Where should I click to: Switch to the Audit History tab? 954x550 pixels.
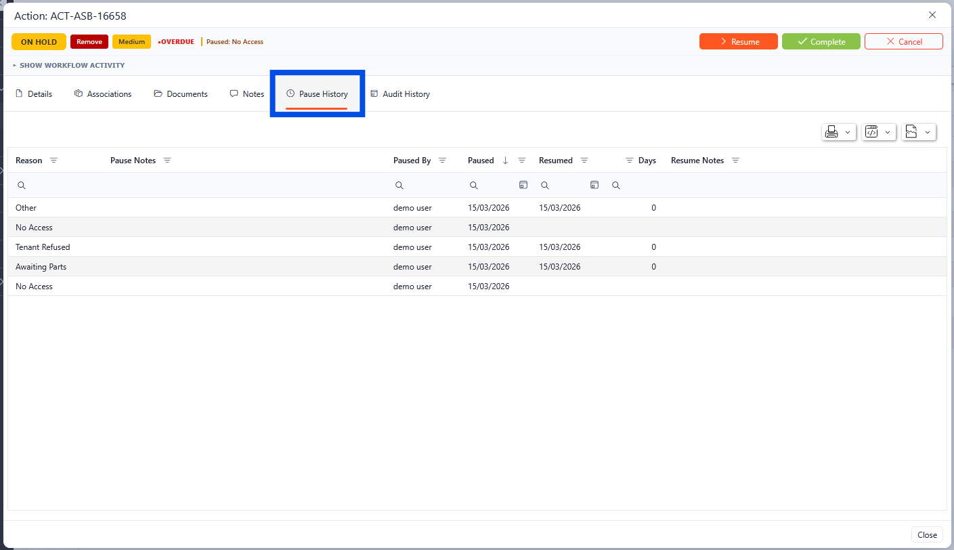click(x=399, y=94)
